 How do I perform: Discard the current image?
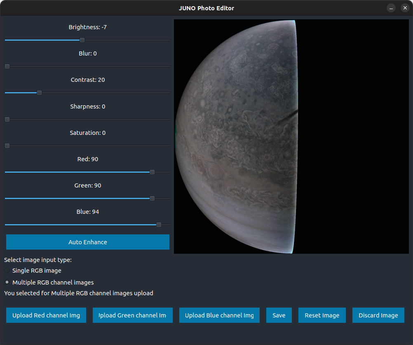[x=378, y=315]
